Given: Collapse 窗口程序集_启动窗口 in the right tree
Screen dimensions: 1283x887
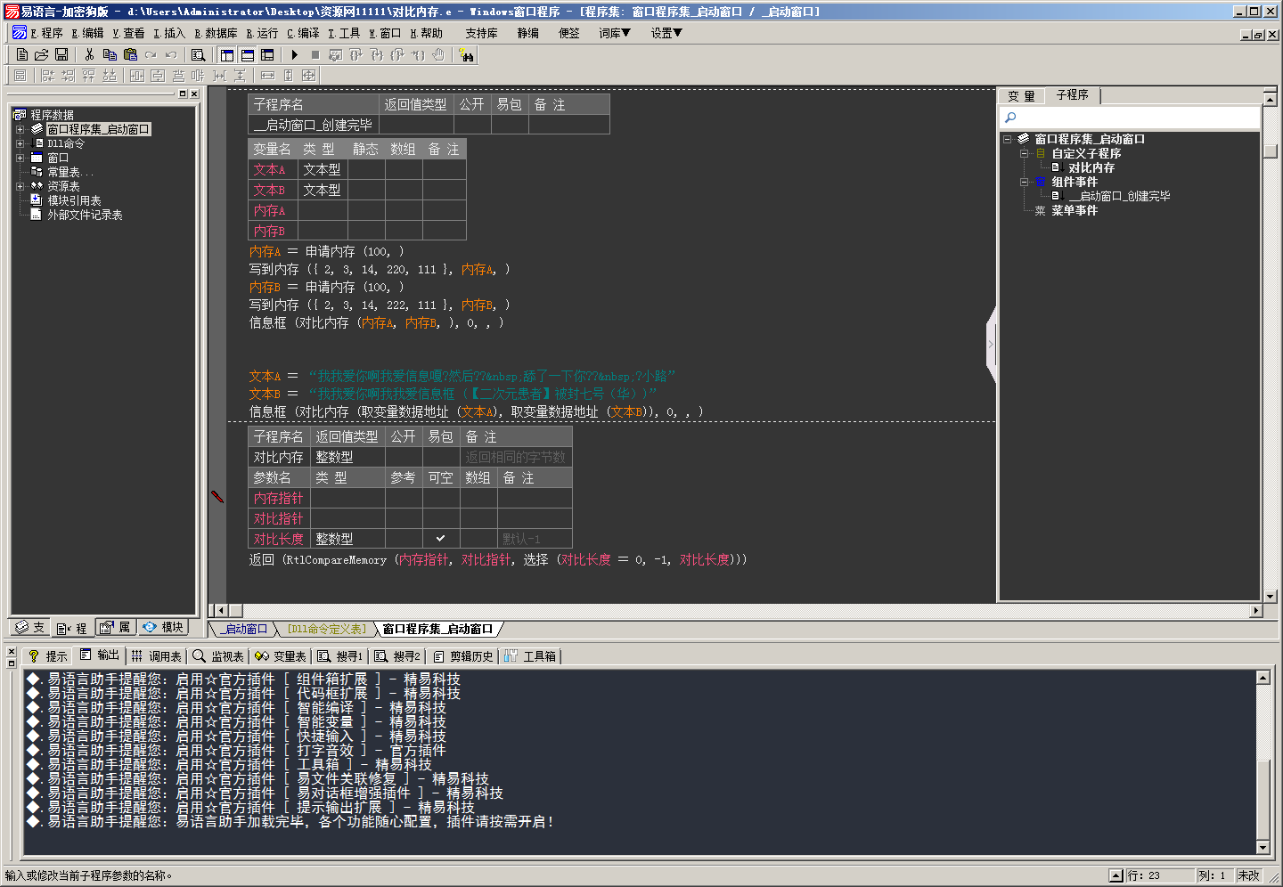Looking at the screenshot, I should (x=1008, y=139).
